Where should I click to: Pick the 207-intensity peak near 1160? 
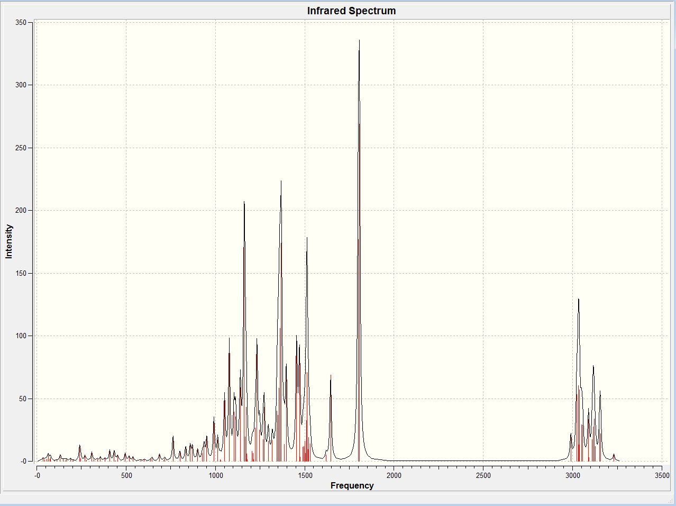tap(244, 202)
